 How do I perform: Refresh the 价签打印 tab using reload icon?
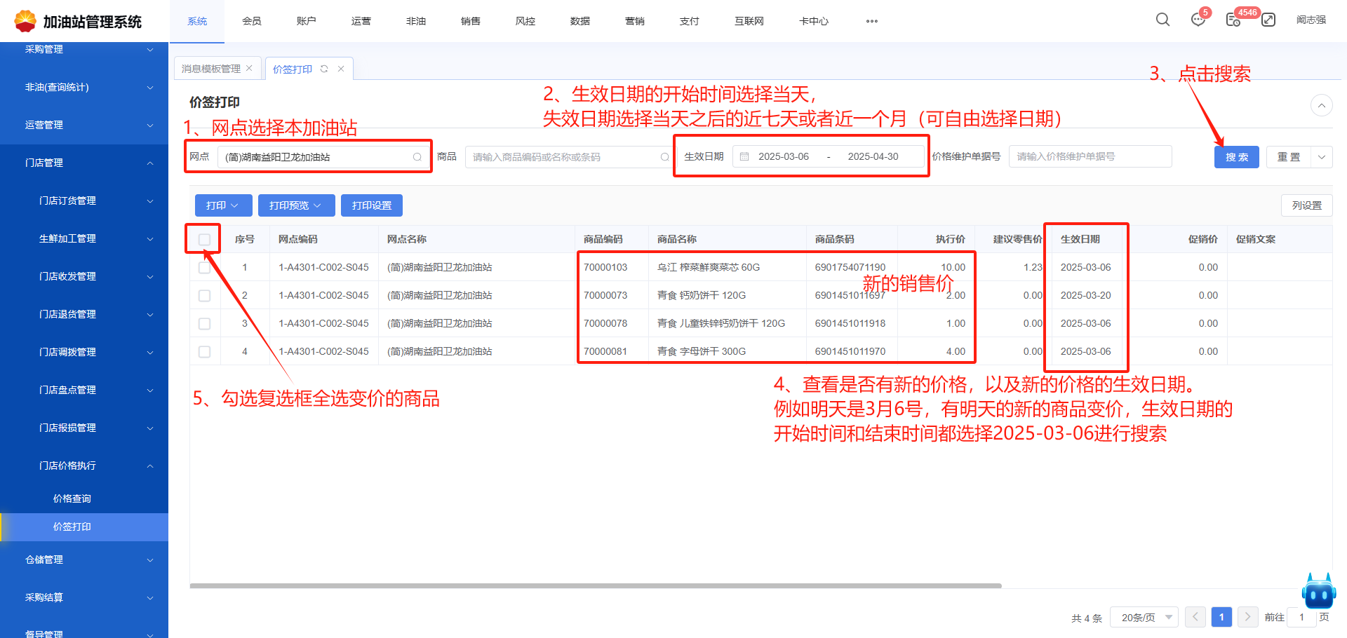coord(324,69)
